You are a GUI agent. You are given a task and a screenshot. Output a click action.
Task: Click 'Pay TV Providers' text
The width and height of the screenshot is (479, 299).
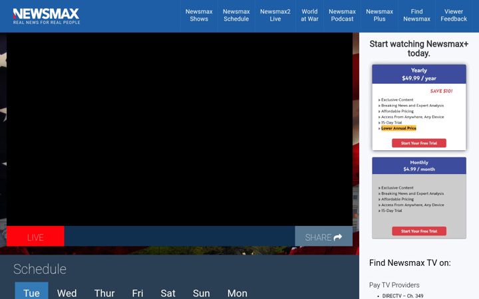394,285
